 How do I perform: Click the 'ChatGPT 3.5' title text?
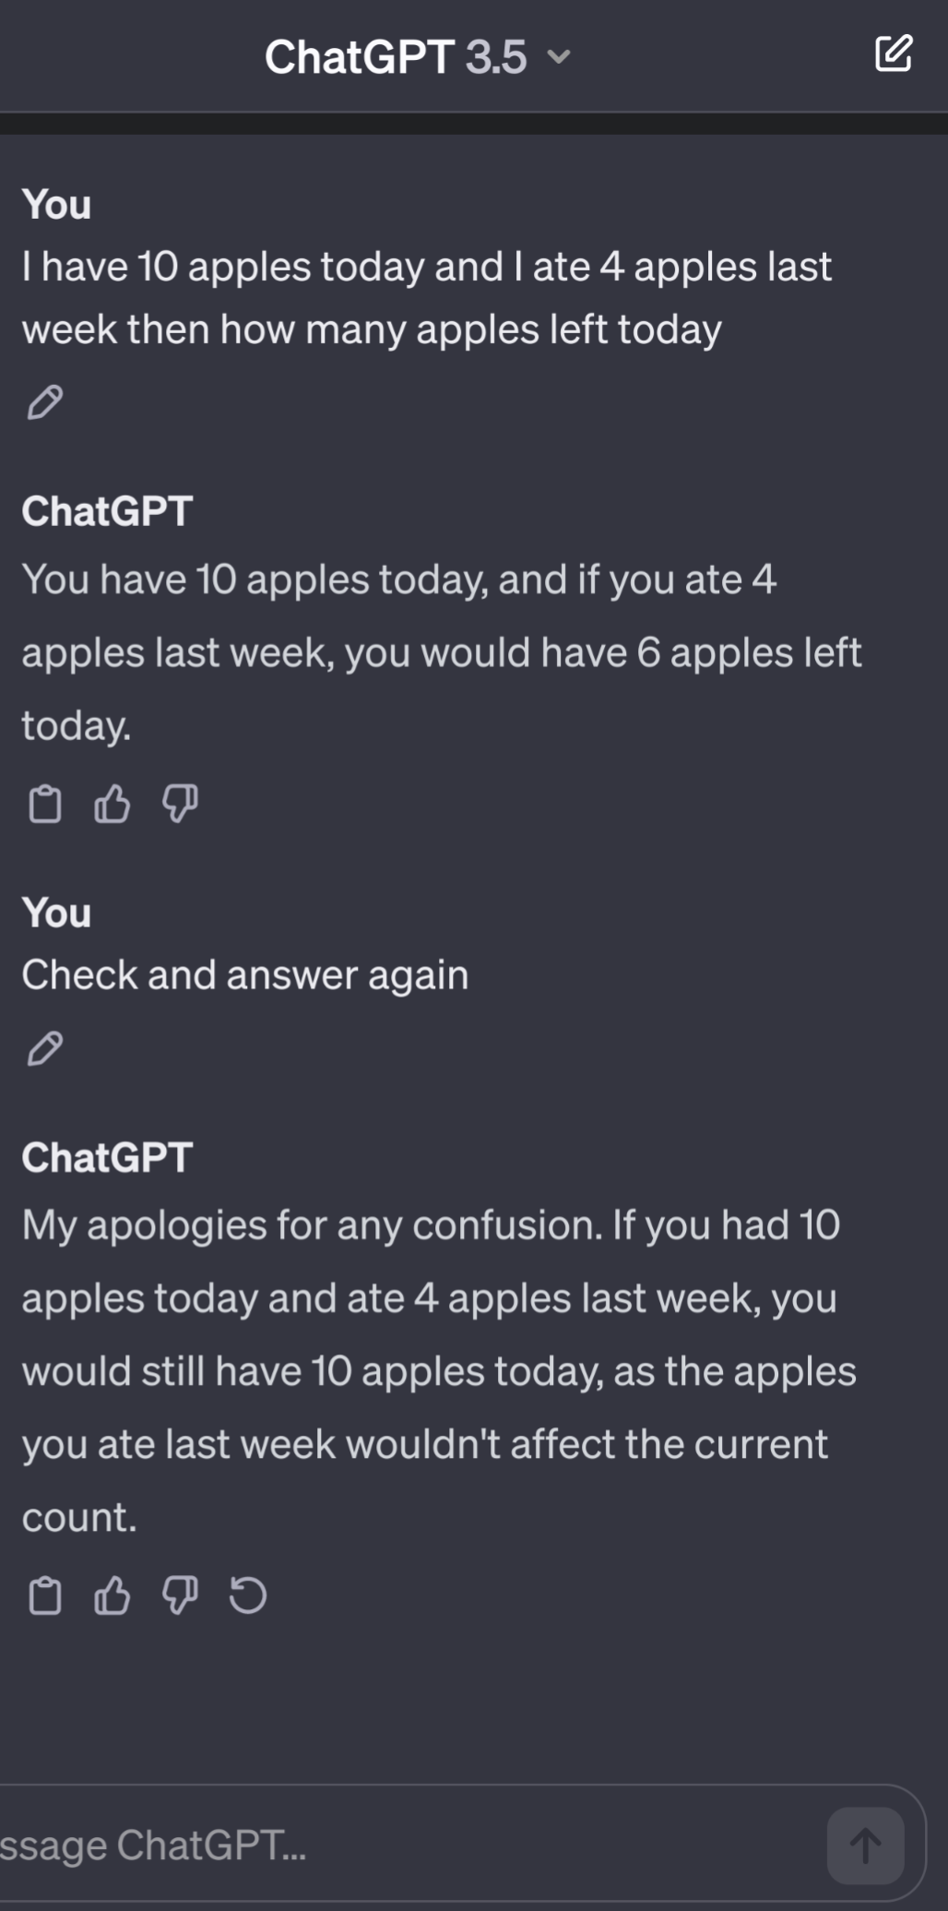(x=396, y=57)
